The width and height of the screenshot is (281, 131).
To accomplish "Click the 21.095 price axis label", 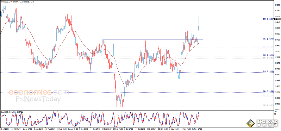I will pos(277,98).
